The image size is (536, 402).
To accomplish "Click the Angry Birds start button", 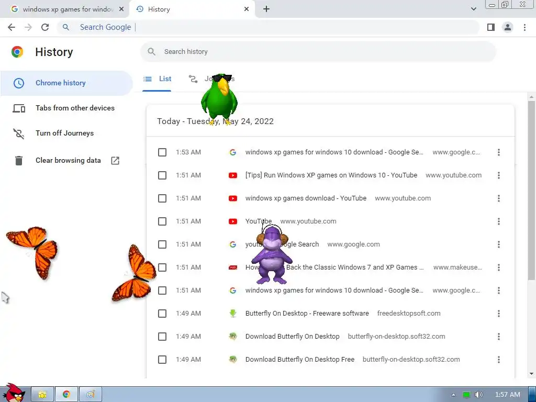I will [14, 393].
